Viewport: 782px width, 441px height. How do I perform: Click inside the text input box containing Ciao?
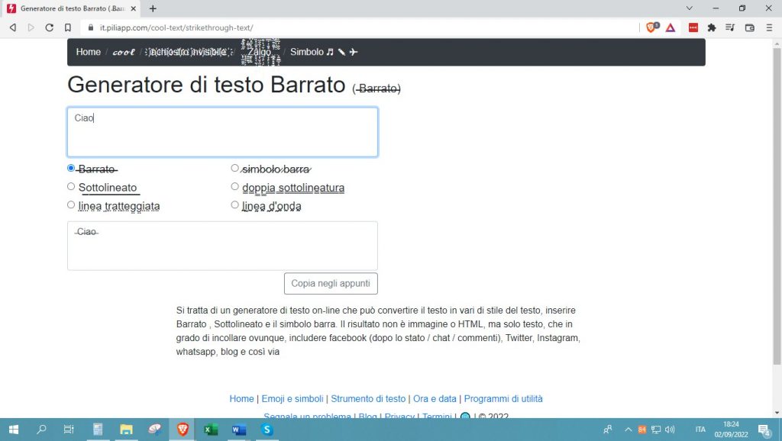pos(221,131)
